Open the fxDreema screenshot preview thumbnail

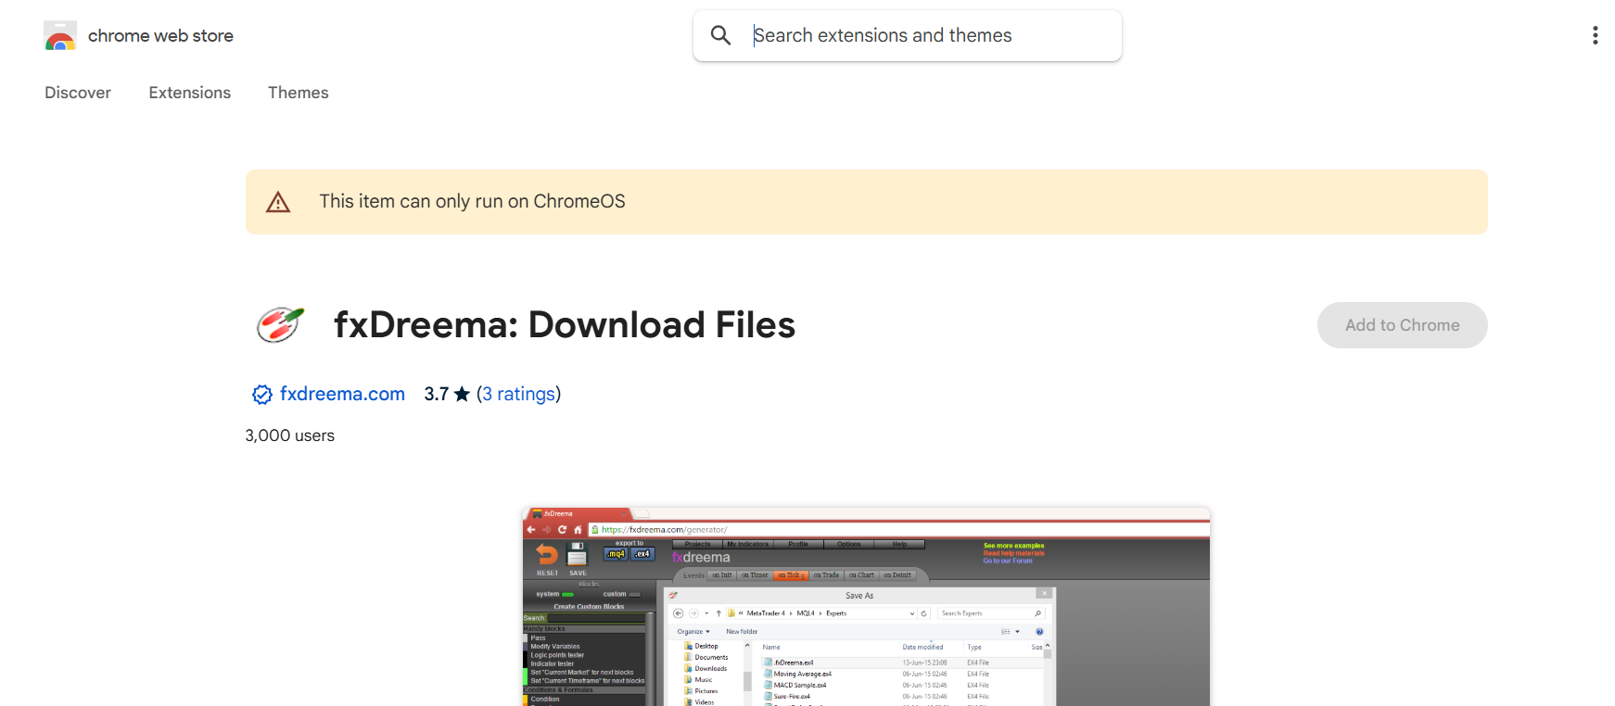[x=866, y=607]
